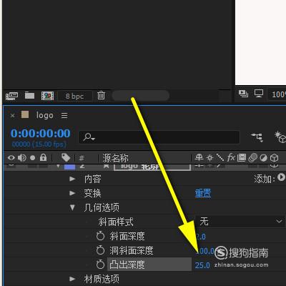Toggle stopwatch for 凸出深度
286x286 pixels.
100,265
